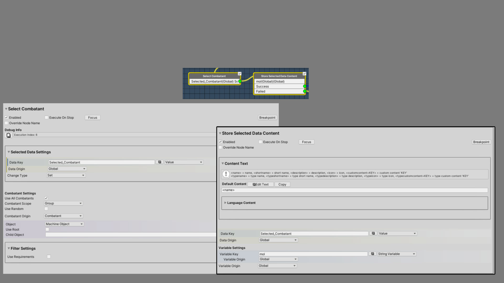Viewport: 504px width, 283px height.
Task: Click Success output port on Store node
Action: (x=304, y=86)
